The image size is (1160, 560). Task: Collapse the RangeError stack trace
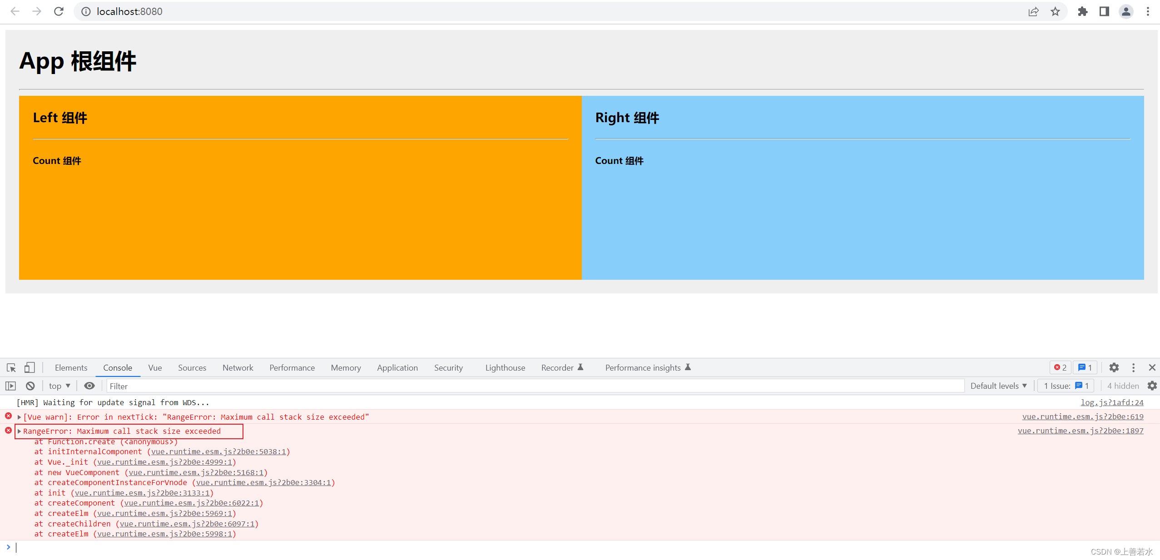(19, 431)
